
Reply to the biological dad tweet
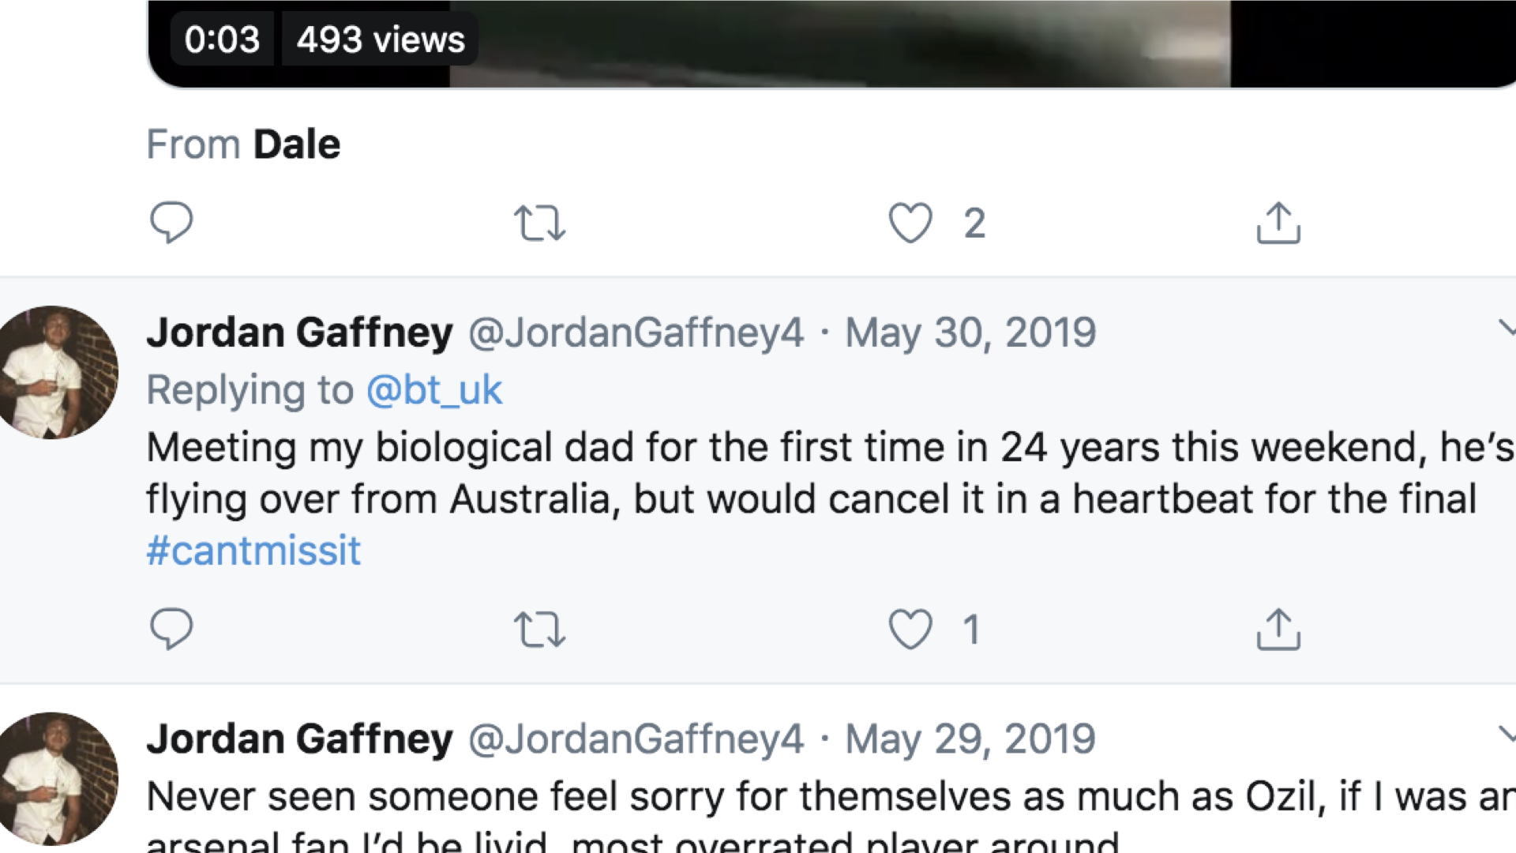tap(171, 629)
